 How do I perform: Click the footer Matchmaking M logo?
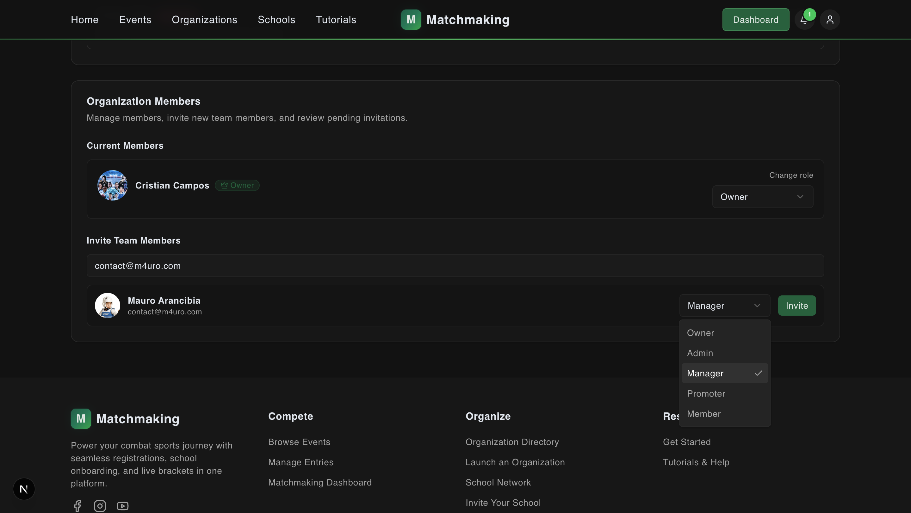81,419
